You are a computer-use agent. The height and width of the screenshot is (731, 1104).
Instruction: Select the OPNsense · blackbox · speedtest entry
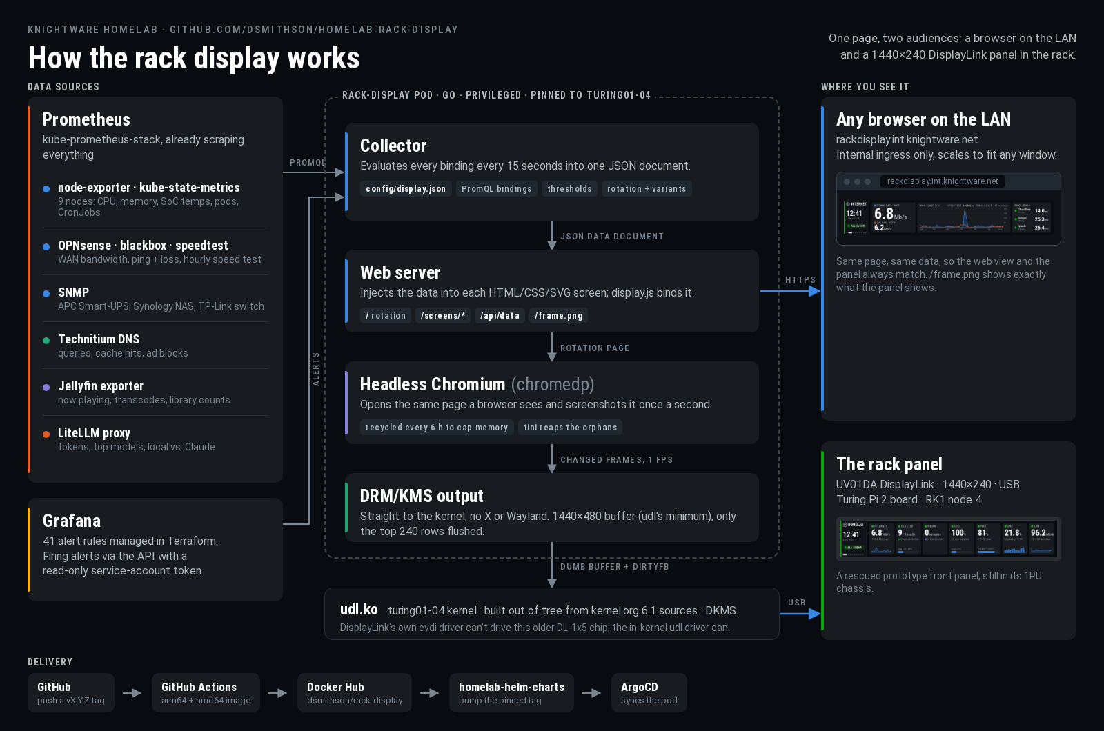click(155, 251)
